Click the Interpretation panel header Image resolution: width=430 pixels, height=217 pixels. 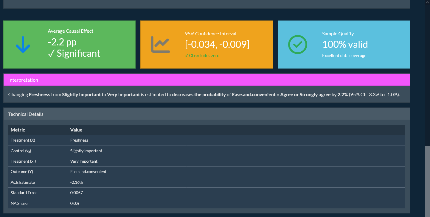click(207, 80)
